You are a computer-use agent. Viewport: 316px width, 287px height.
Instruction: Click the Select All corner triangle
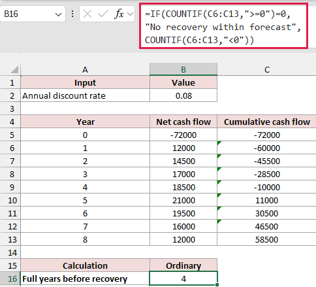[x=14, y=70]
